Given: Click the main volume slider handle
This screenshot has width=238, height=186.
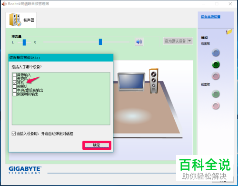Looking at the screenshot, I should pyautogui.click(x=100, y=42).
